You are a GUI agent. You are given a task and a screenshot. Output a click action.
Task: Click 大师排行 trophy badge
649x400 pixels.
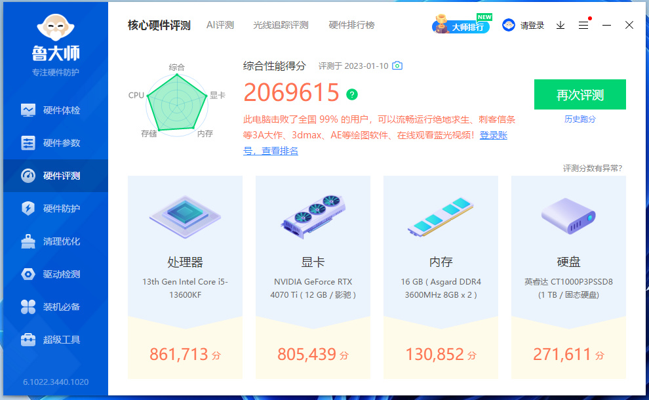point(462,24)
